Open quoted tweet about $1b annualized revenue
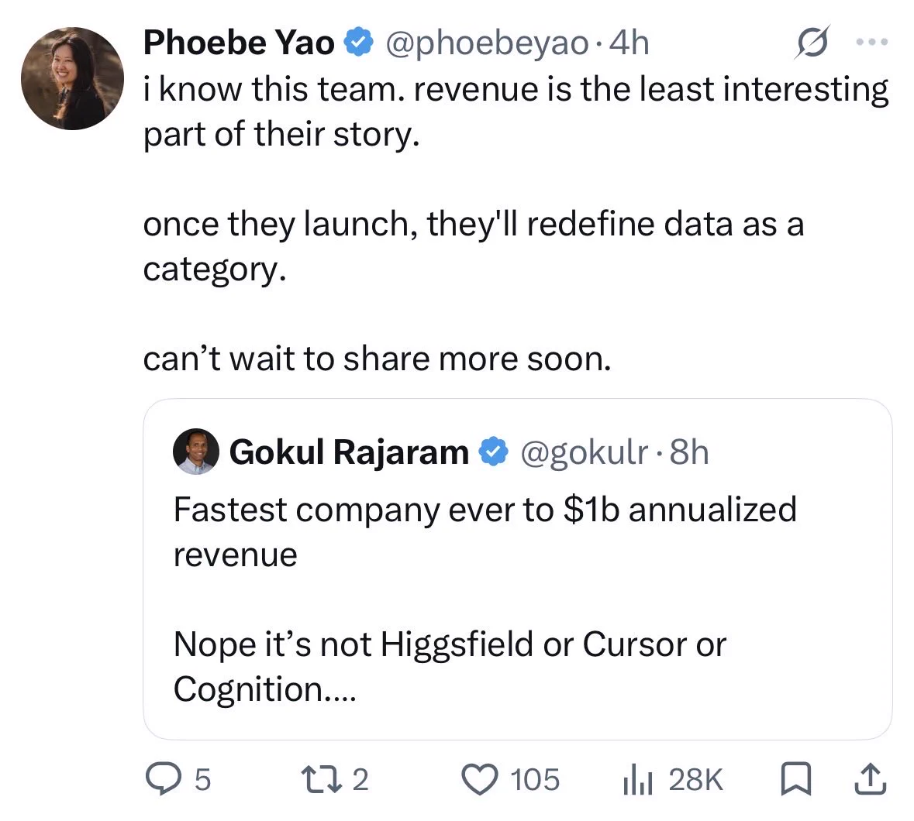 [518, 569]
